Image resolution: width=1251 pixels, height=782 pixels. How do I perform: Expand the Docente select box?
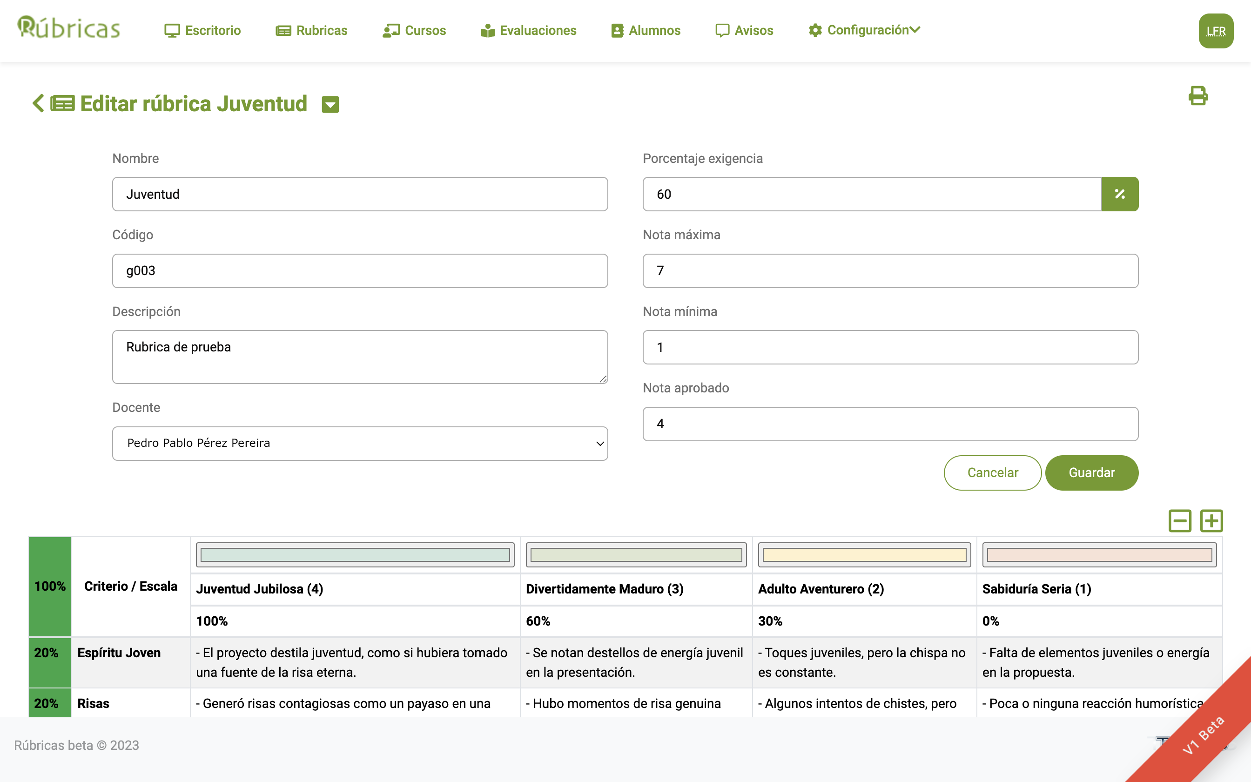pyautogui.click(x=360, y=443)
